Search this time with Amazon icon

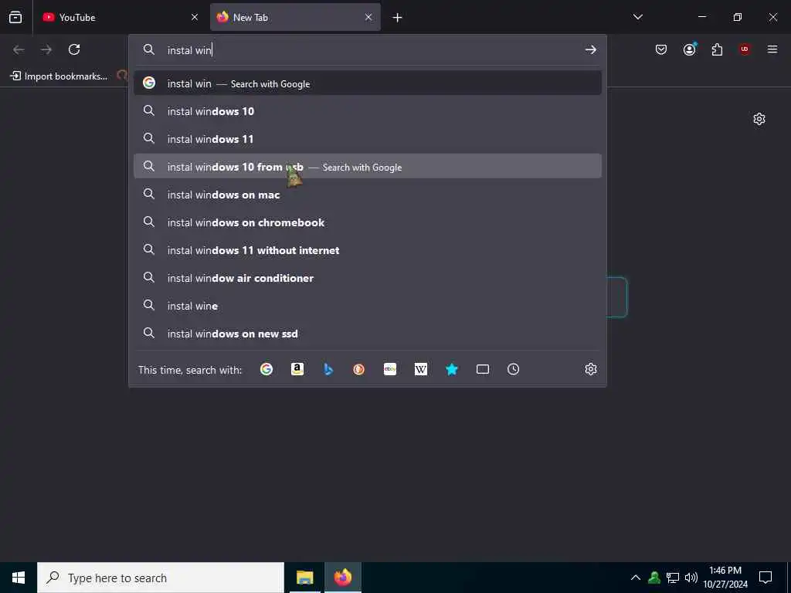point(297,369)
